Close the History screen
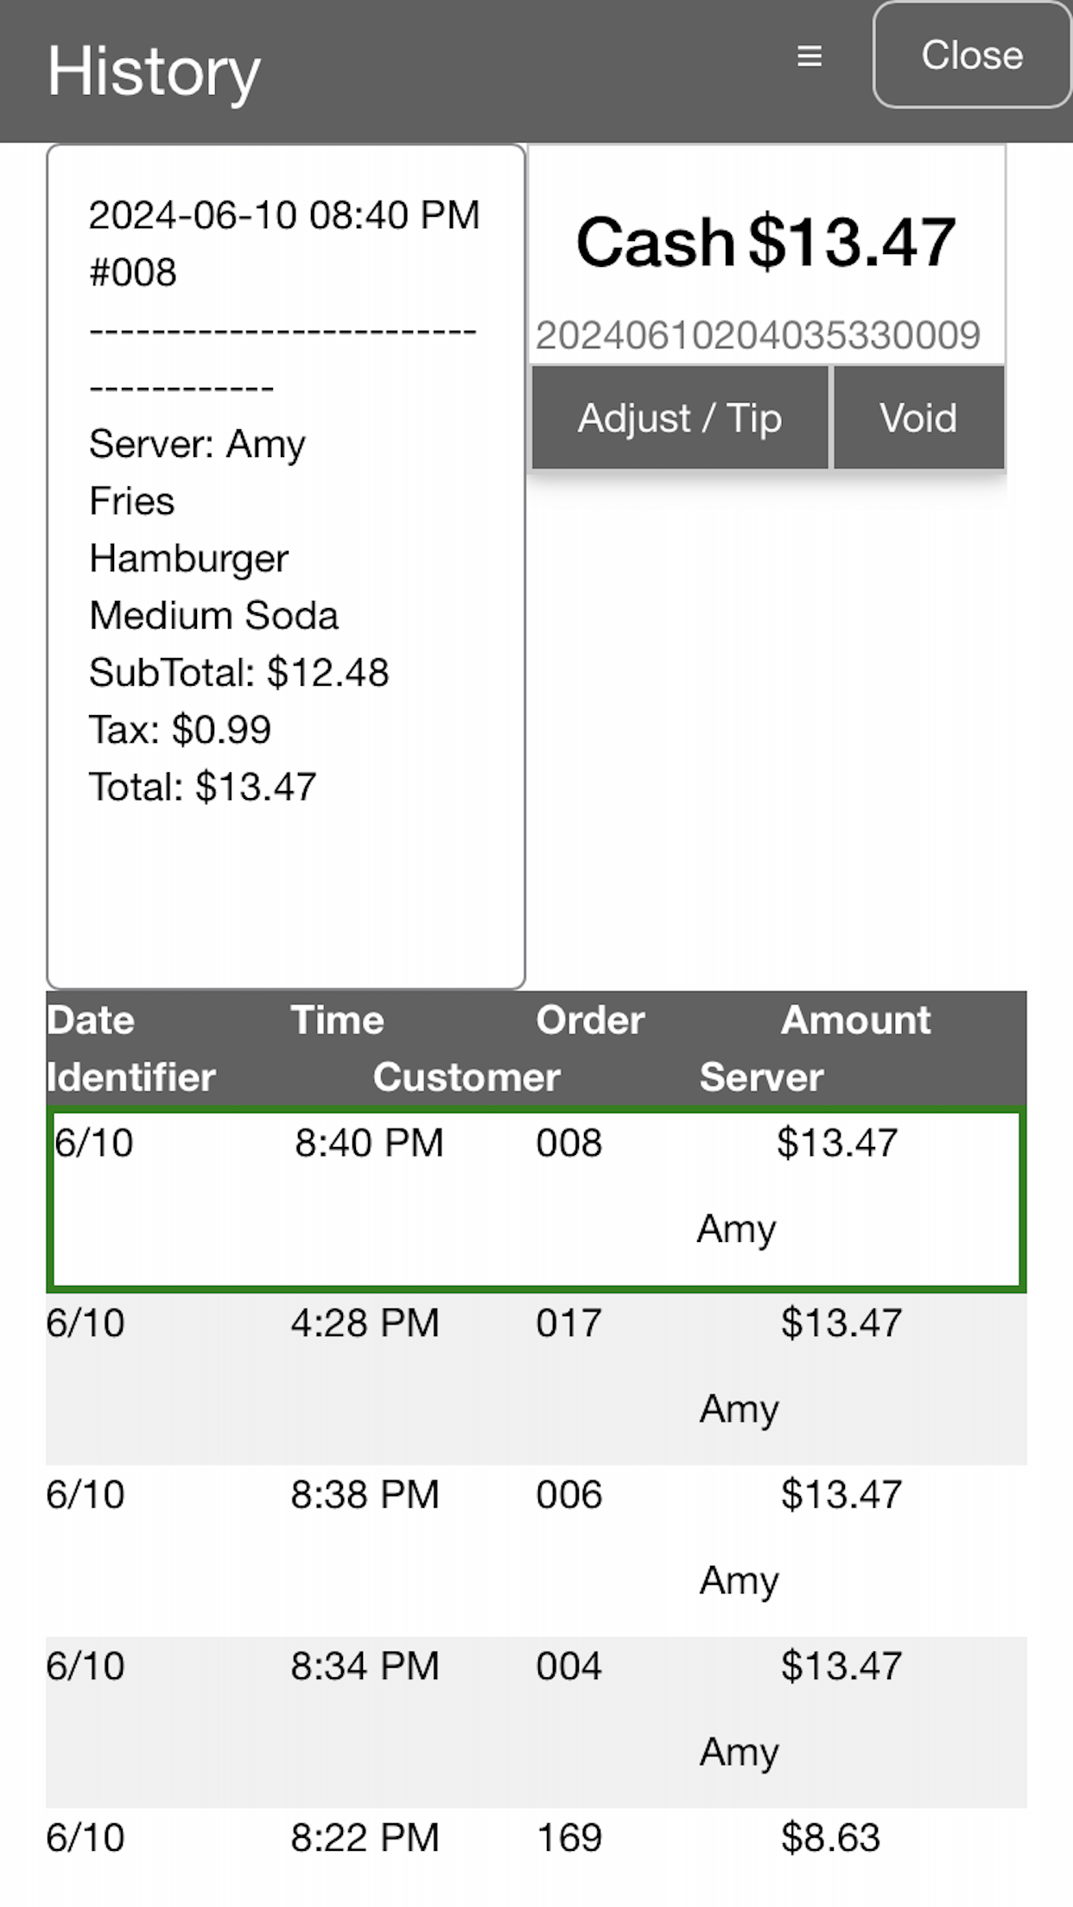 972,55
